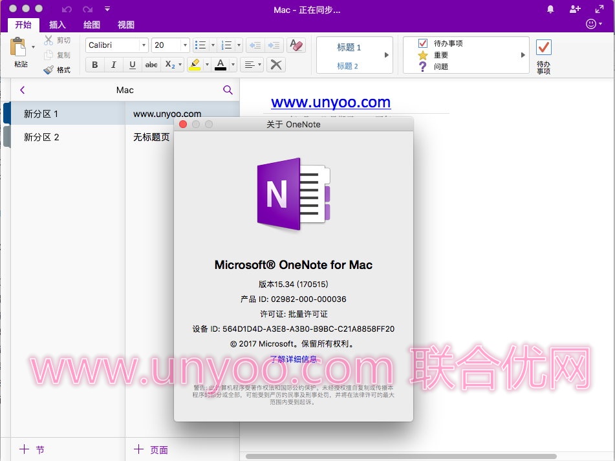Apply the 标题 2 style
Viewport: 615px width, 461px height.
point(347,66)
